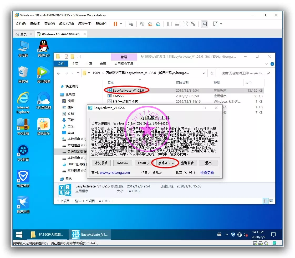Click the Recycle Bin desktop icon

click(x=23, y=74)
